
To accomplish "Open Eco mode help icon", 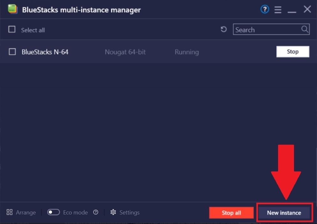I will [x=96, y=212].
